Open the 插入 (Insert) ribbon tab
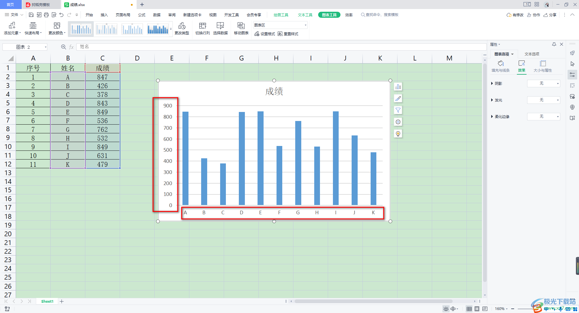Screen dimensions: 579x313 click(x=104, y=15)
